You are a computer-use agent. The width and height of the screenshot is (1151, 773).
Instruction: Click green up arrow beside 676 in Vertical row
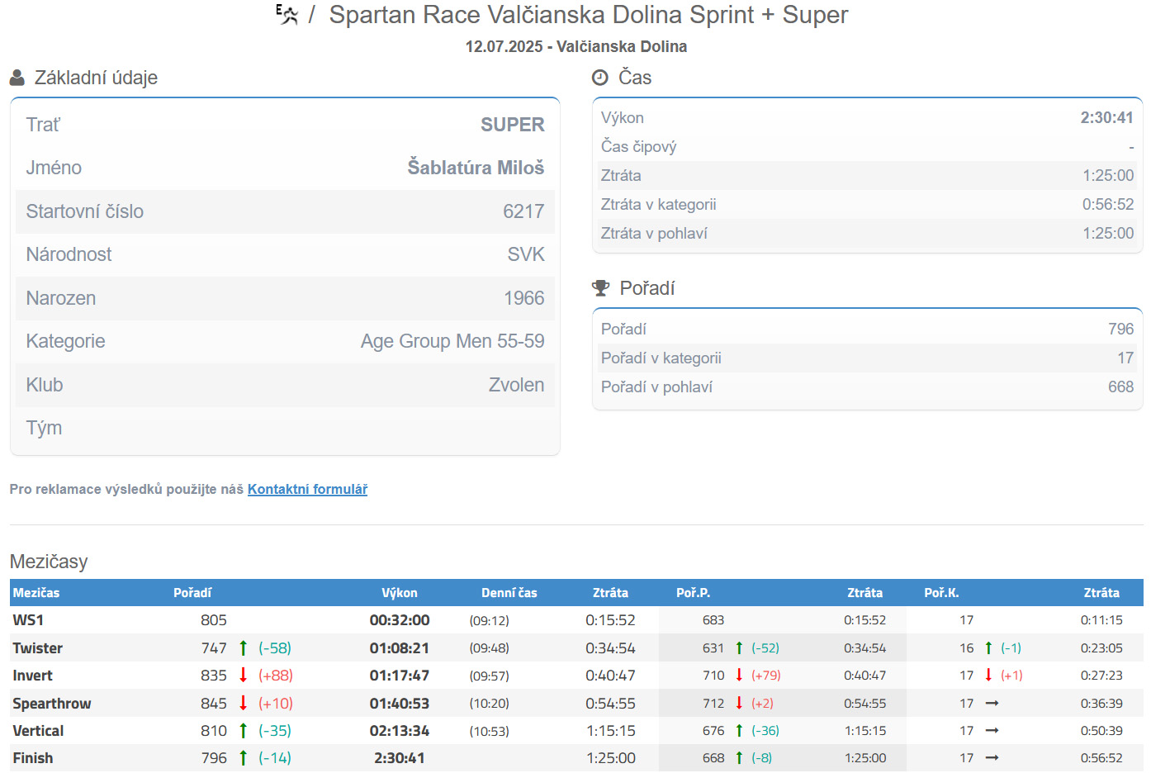(x=739, y=731)
